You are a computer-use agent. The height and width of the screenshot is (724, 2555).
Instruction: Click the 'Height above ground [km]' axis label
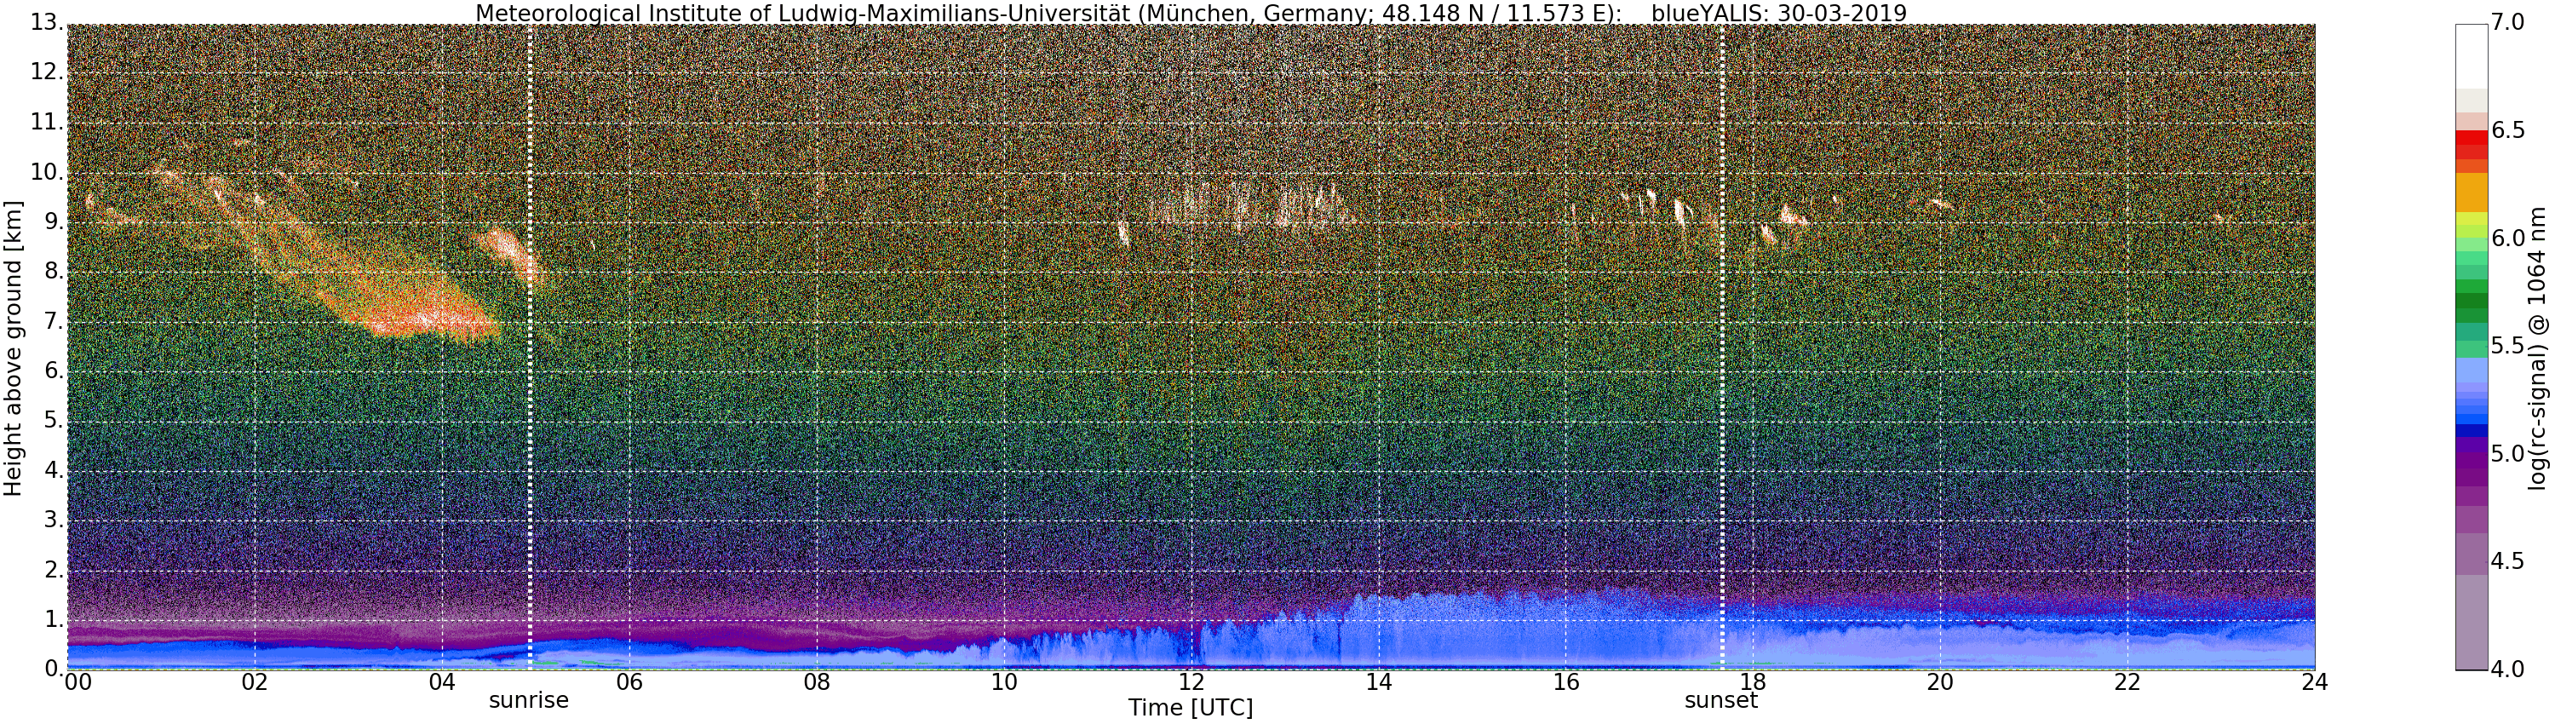pyautogui.click(x=13, y=348)
